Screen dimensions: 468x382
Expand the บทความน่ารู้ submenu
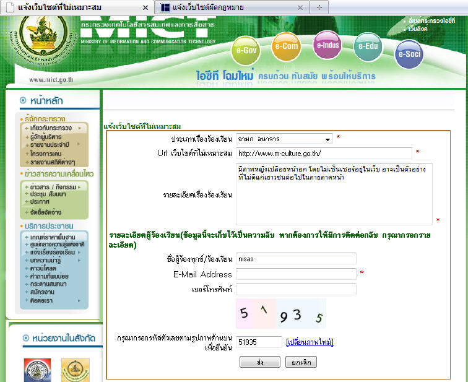(45, 260)
